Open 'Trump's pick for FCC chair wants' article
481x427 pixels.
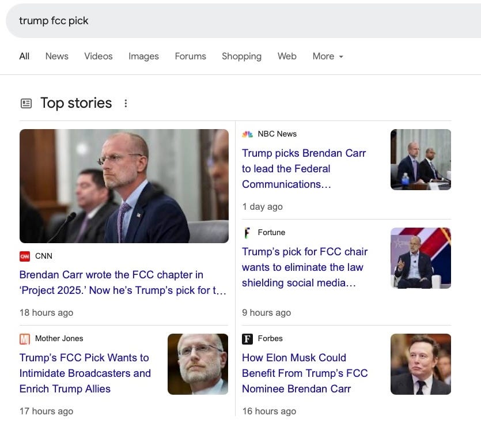305,267
